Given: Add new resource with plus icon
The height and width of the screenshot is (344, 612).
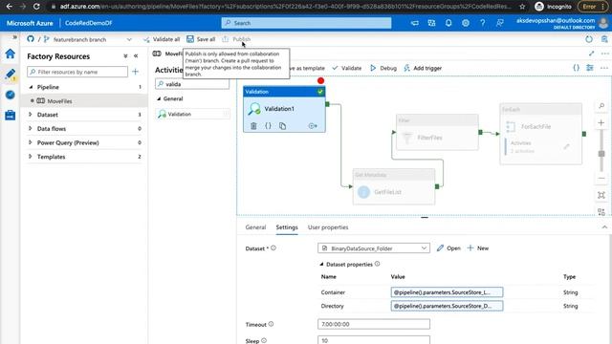Looking at the screenshot, I should coord(135,72).
